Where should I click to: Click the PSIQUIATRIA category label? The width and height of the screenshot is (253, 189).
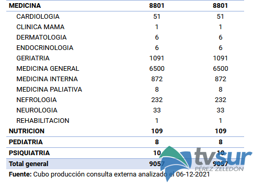(29, 153)
